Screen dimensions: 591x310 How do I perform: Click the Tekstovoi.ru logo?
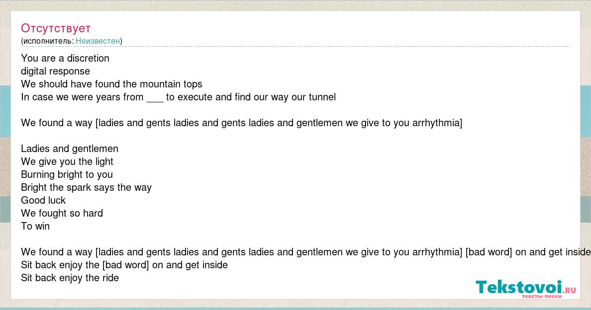coord(526,288)
